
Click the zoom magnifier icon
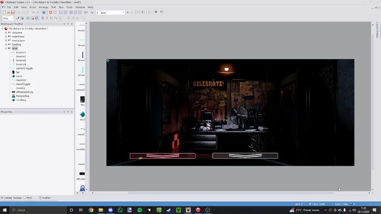(83, 18)
